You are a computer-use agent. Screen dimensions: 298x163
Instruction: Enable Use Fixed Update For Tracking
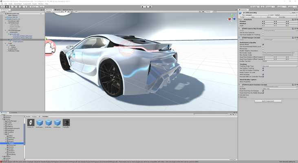263,35
